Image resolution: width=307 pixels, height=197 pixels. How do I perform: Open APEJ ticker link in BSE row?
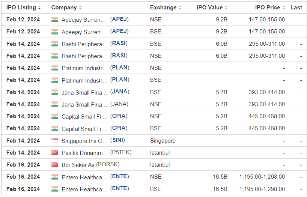coord(119,31)
